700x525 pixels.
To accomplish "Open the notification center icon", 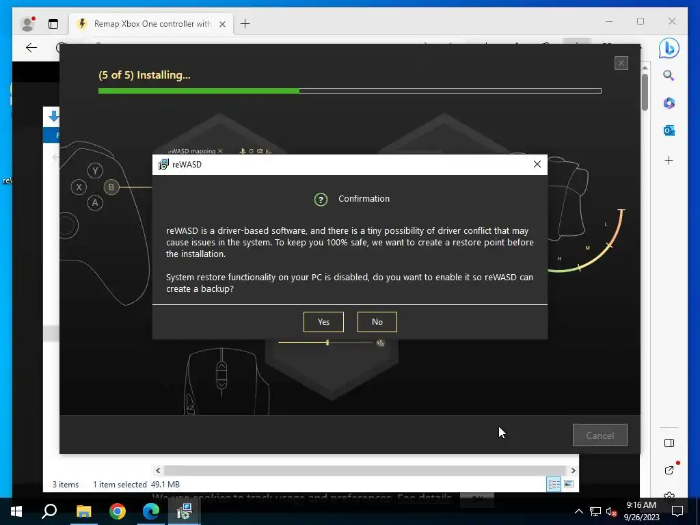I will (677, 511).
